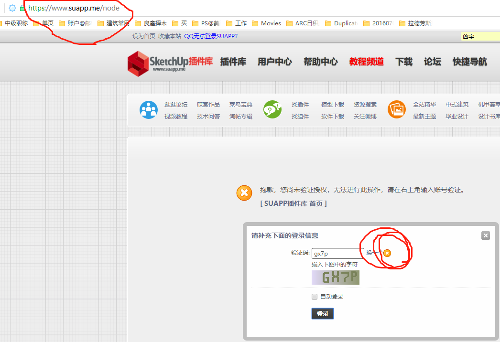Image resolution: width=500 pixels, height=342 pixels.
Task: Click inside the 验证码 input field
Action: coord(337,253)
